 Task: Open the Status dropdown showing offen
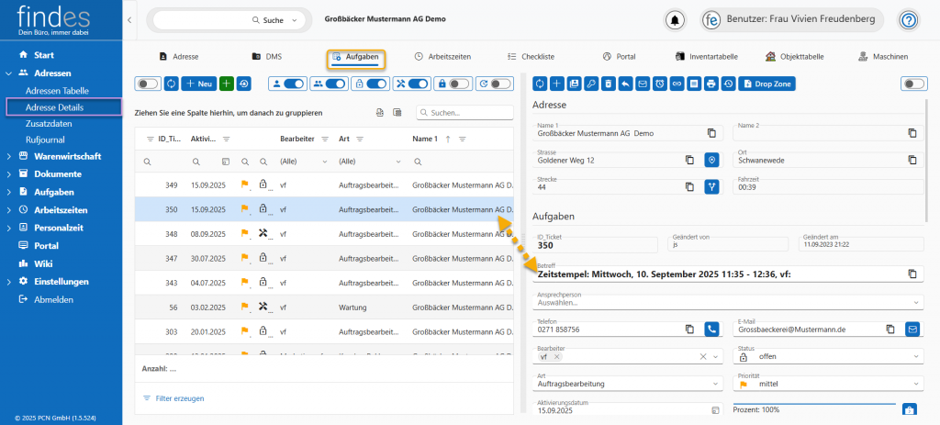pos(828,357)
